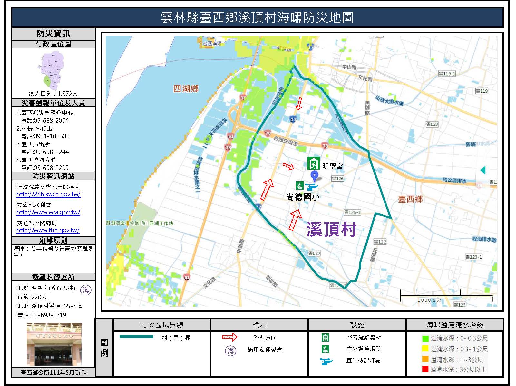Click the 圖例 legend label
Image resolution: width=516 pixels, height=386 pixels.
click(x=104, y=348)
